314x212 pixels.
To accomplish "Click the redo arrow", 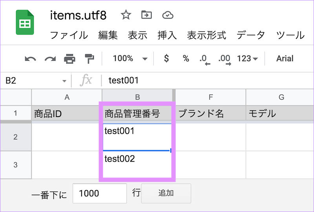I will (x=50, y=59).
